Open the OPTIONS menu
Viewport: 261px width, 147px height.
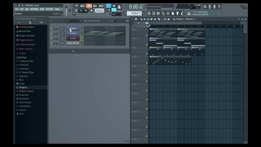49,9
